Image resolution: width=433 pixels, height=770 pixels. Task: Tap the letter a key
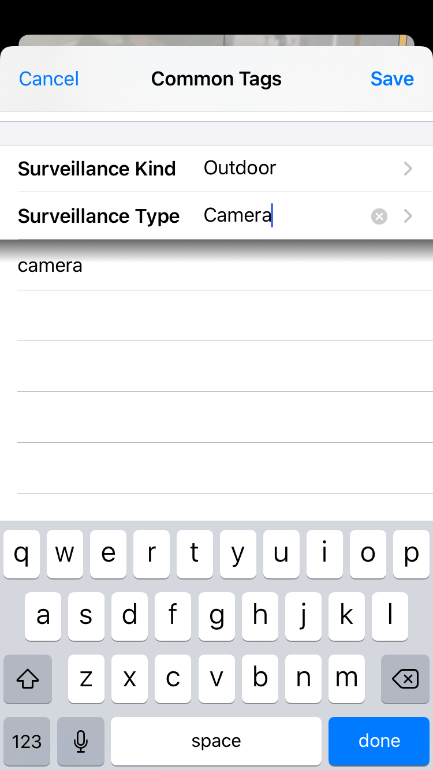click(43, 616)
